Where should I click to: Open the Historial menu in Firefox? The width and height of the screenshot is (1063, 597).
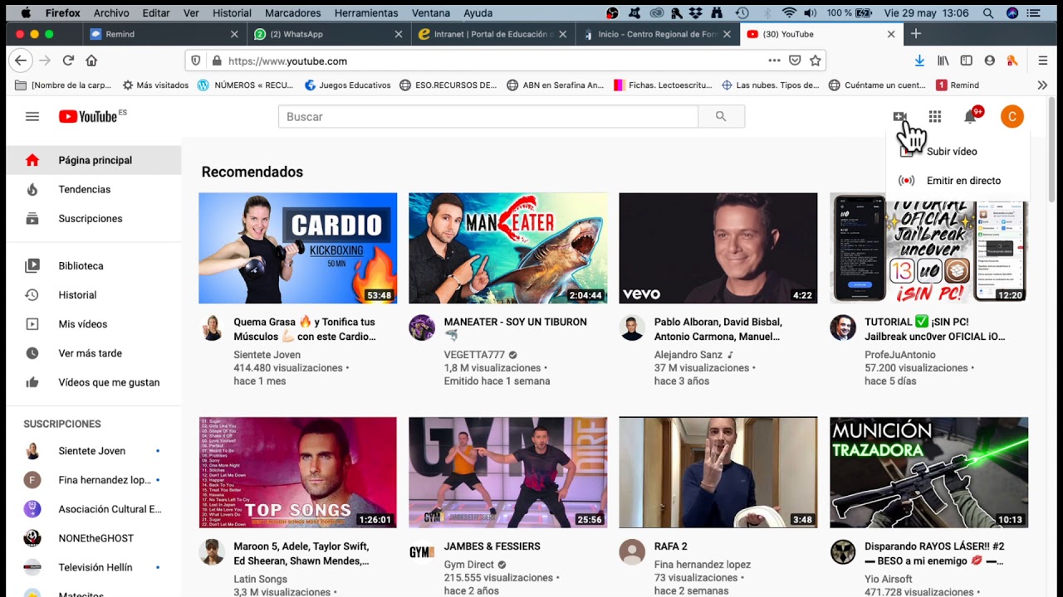tap(232, 13)
